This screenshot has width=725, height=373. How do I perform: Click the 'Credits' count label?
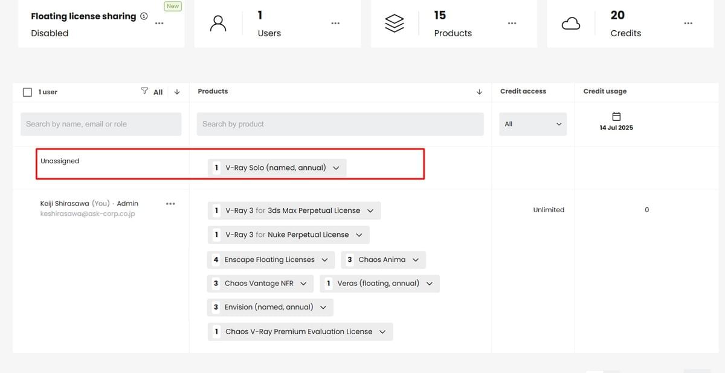[x=626, y=33]
